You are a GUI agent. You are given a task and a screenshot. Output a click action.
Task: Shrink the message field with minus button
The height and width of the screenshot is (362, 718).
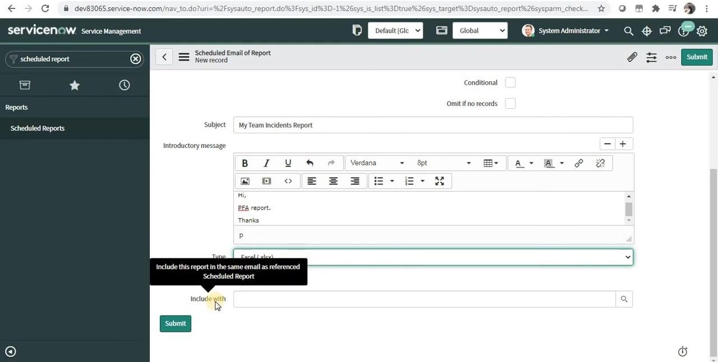click(x=607, y=144)
